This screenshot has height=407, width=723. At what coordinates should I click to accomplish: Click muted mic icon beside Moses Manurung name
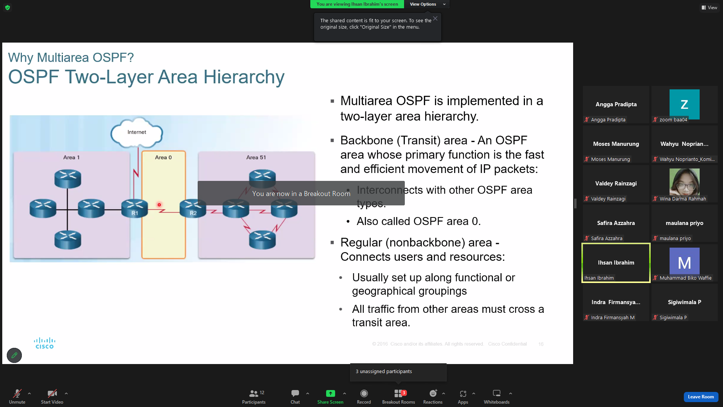pyautogui.click(x=587, y=159)
